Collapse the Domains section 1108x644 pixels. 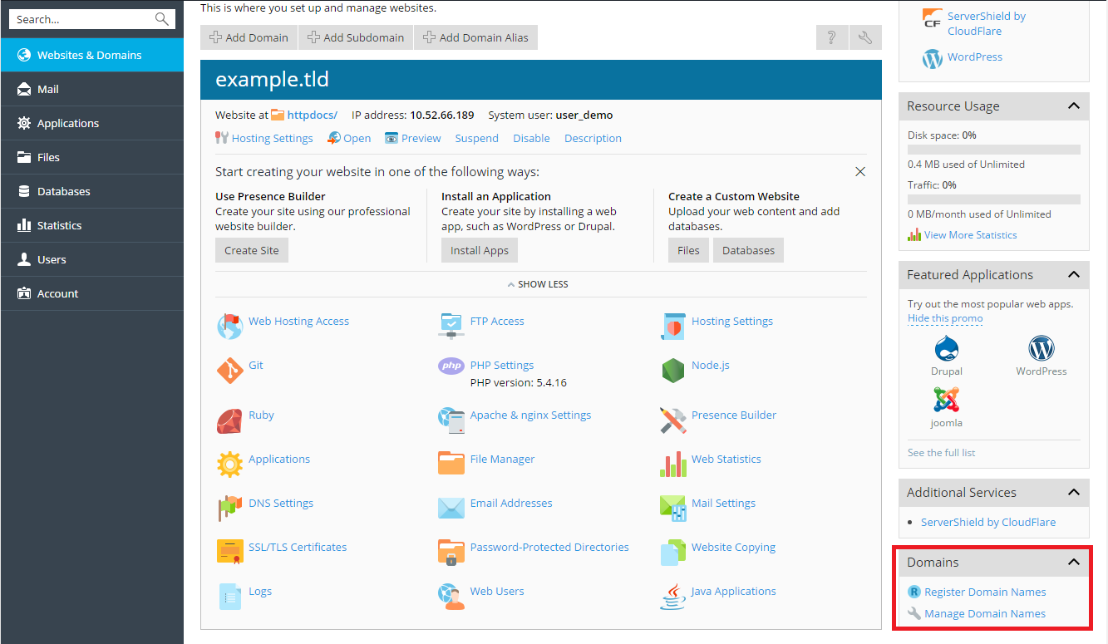[1076, 562]
